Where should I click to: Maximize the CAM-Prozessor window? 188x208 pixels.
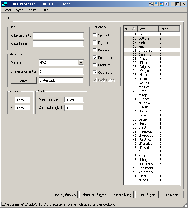coord(178,4)
